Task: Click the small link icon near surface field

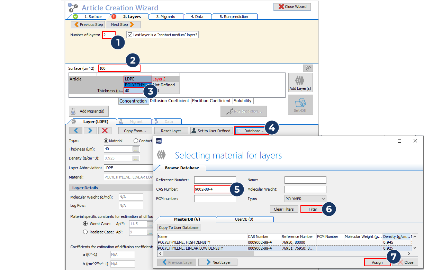Action: point(308,68)
